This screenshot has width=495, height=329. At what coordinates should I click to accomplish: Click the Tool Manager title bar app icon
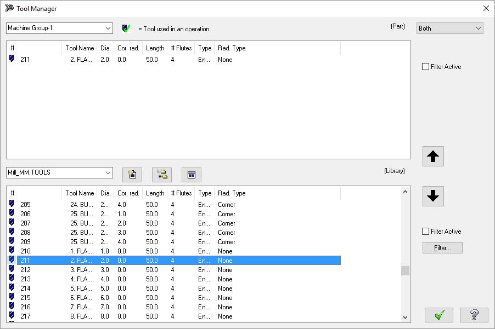coord(9,8)
